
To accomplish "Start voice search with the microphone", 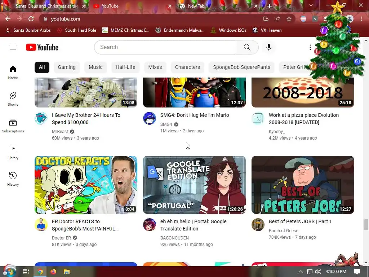I will pos(268,47).
